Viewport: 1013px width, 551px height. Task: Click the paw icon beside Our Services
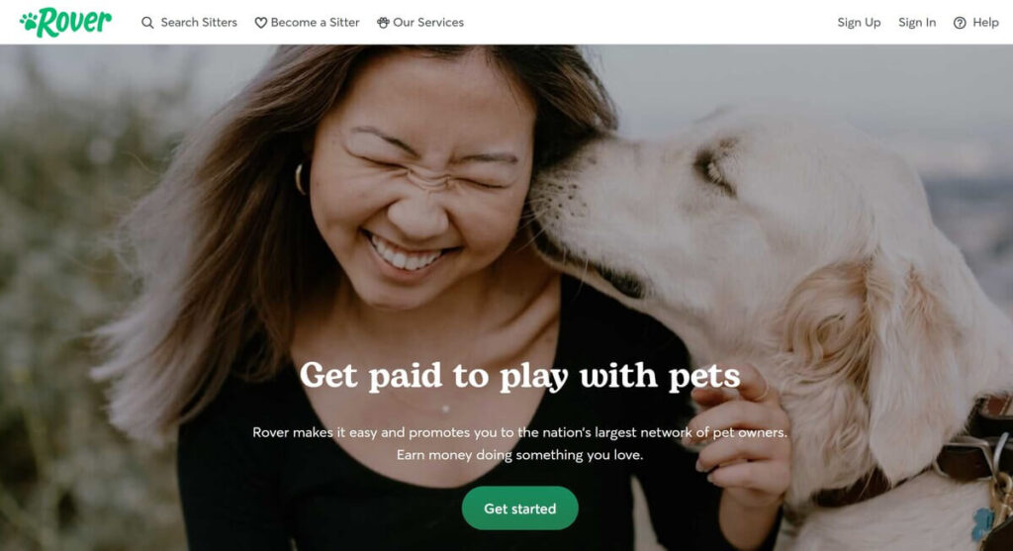pyautogui.click(x=383, y=23)
